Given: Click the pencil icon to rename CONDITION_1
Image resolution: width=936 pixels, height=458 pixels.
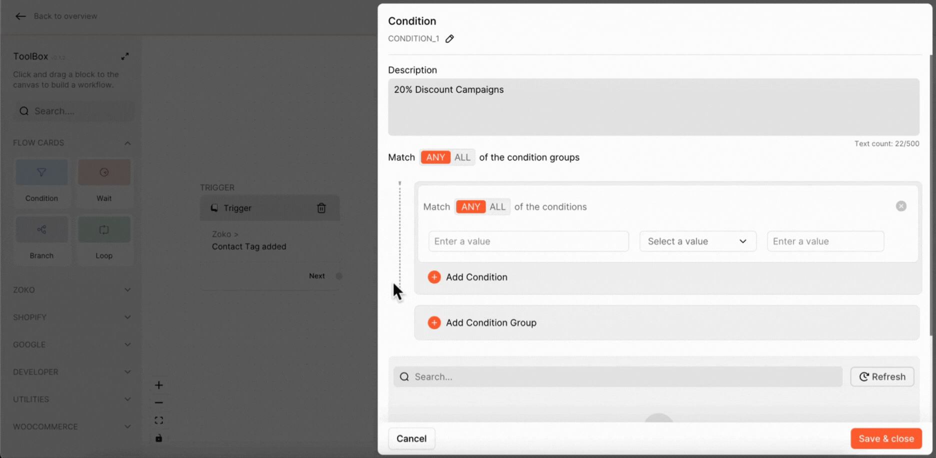Looking at the screenshot, I should click(x=449, y=39).
